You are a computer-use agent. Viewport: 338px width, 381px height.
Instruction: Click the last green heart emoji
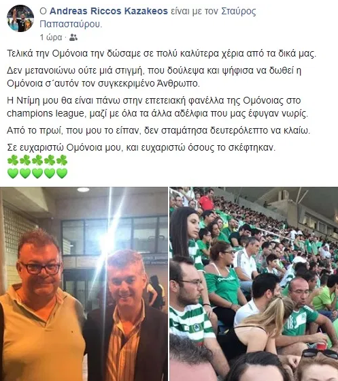tap(62, 173)
